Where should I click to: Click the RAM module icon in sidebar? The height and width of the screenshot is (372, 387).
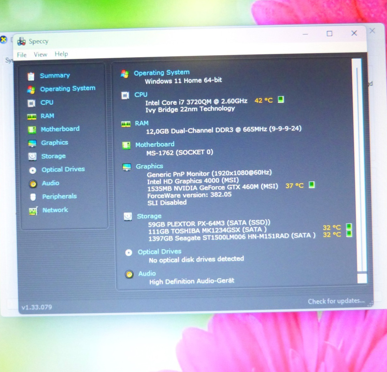tap(32, 116)
